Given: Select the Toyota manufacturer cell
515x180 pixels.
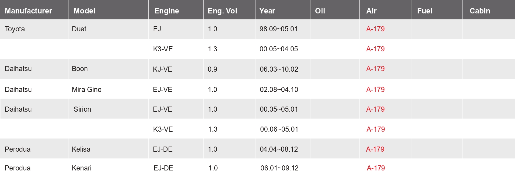Looking at the screenshot, I should [15, 29].
